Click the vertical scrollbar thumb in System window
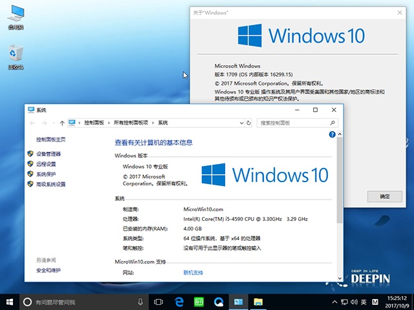The image size is (414, 310). coord(340,180)
